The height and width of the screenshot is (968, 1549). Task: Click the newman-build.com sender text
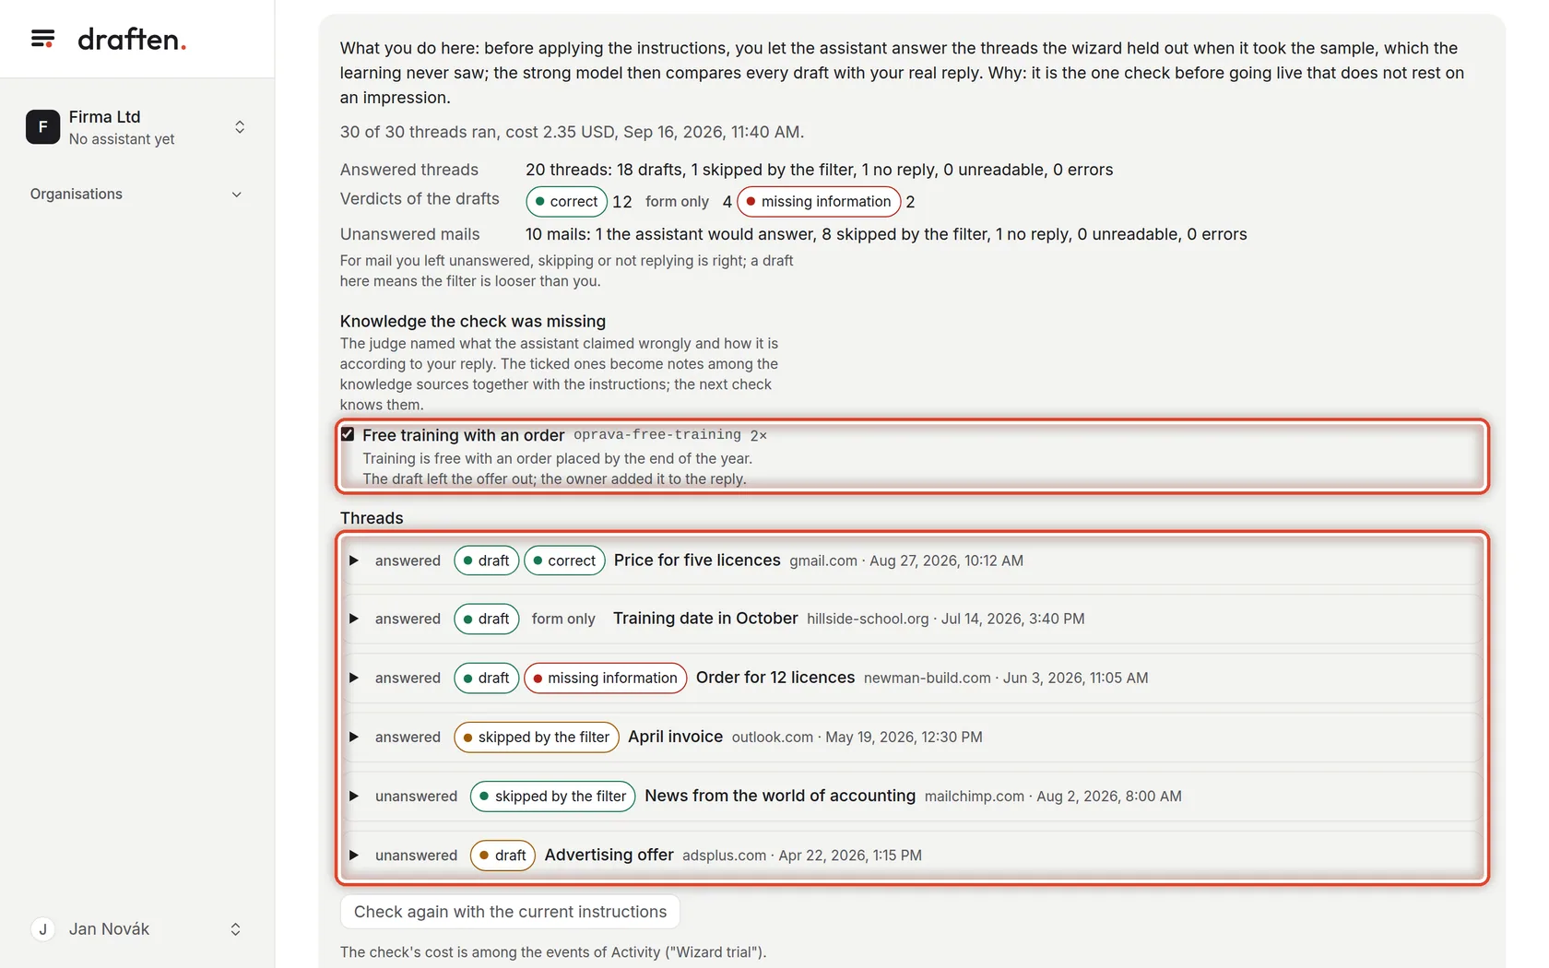pos(928,678)
